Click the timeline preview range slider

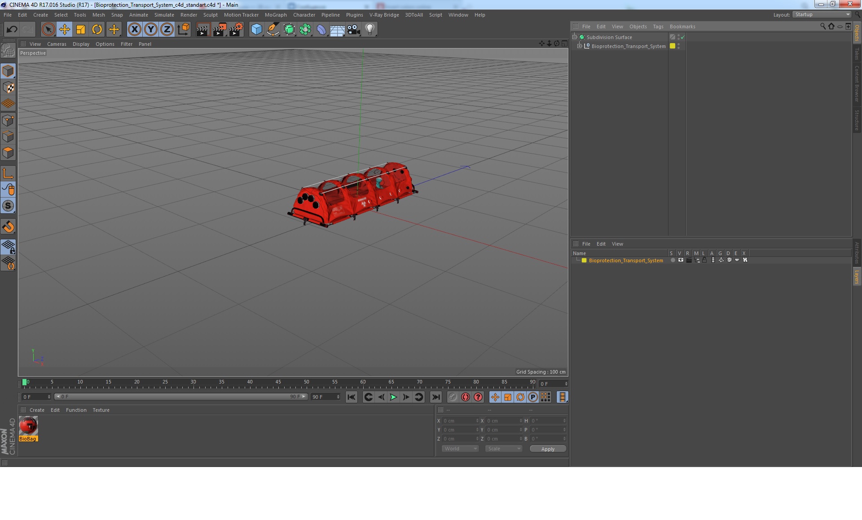coord(181,397)
